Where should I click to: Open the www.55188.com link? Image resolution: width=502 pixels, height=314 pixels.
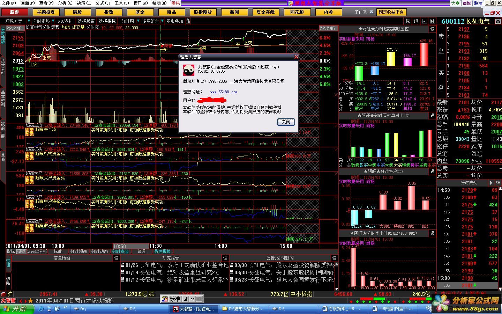point(224,92)
